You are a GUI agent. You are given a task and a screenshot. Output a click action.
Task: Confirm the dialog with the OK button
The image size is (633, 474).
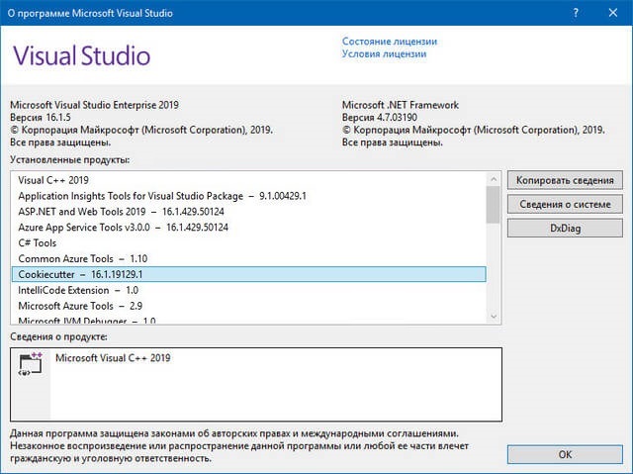pos(565,454)
